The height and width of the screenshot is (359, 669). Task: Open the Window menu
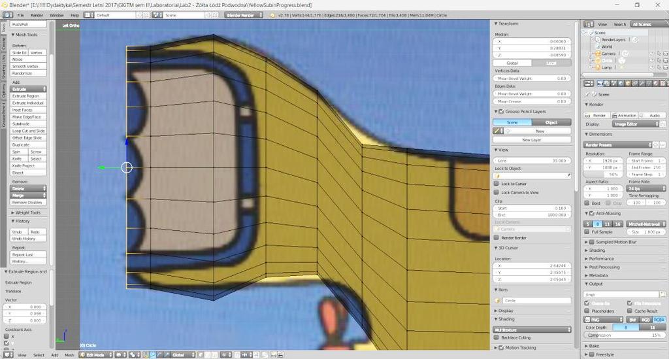(57, 15)
